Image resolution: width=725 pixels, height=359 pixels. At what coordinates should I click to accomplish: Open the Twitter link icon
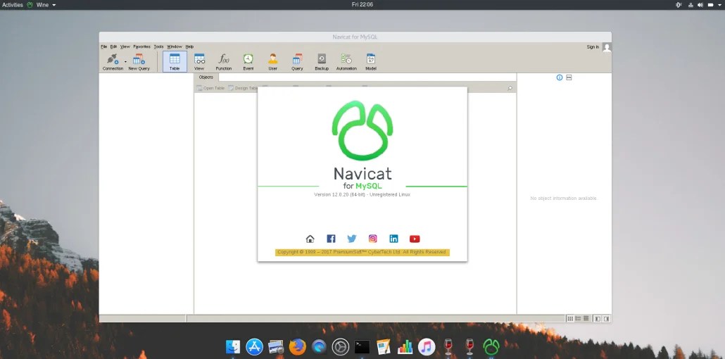tap(352, 239)
